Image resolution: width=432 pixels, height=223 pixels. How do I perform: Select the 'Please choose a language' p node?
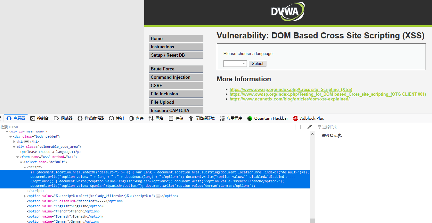(x=50, y=152)
